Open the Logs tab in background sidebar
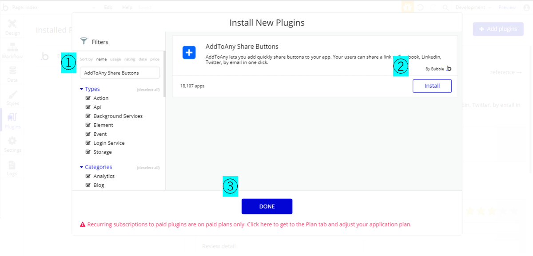 click(x=12, y=168)
